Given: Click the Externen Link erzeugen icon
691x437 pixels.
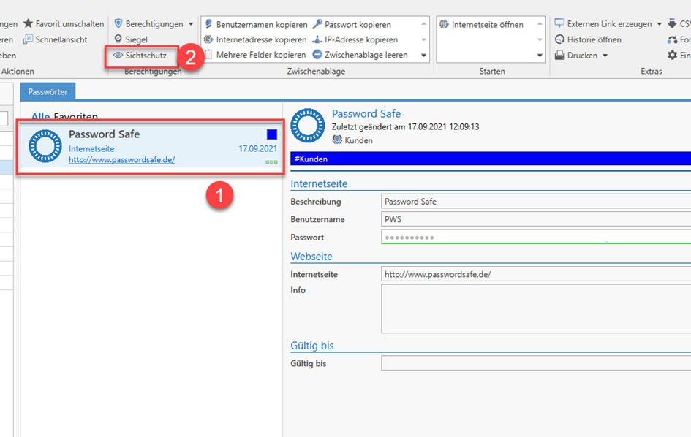Looking at the screenshot, I should [x=559, y=23].
